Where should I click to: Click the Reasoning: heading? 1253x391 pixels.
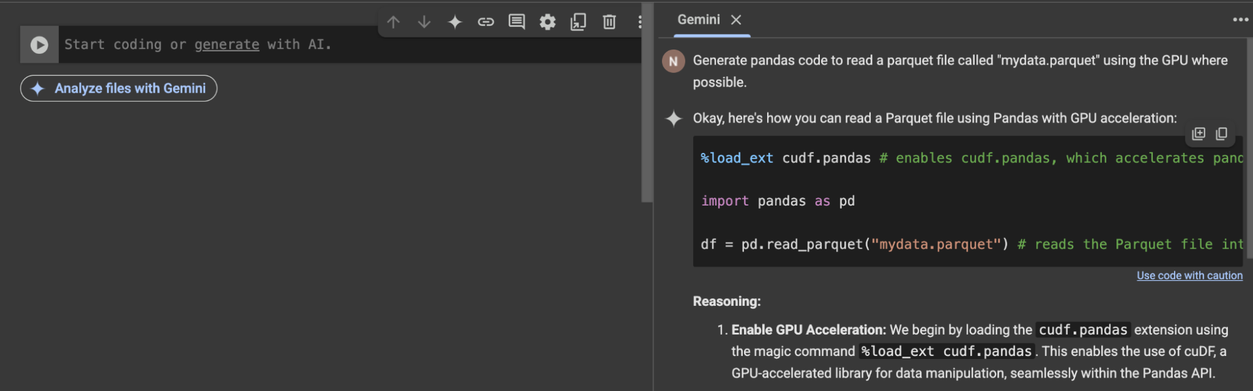click(726, 301)
